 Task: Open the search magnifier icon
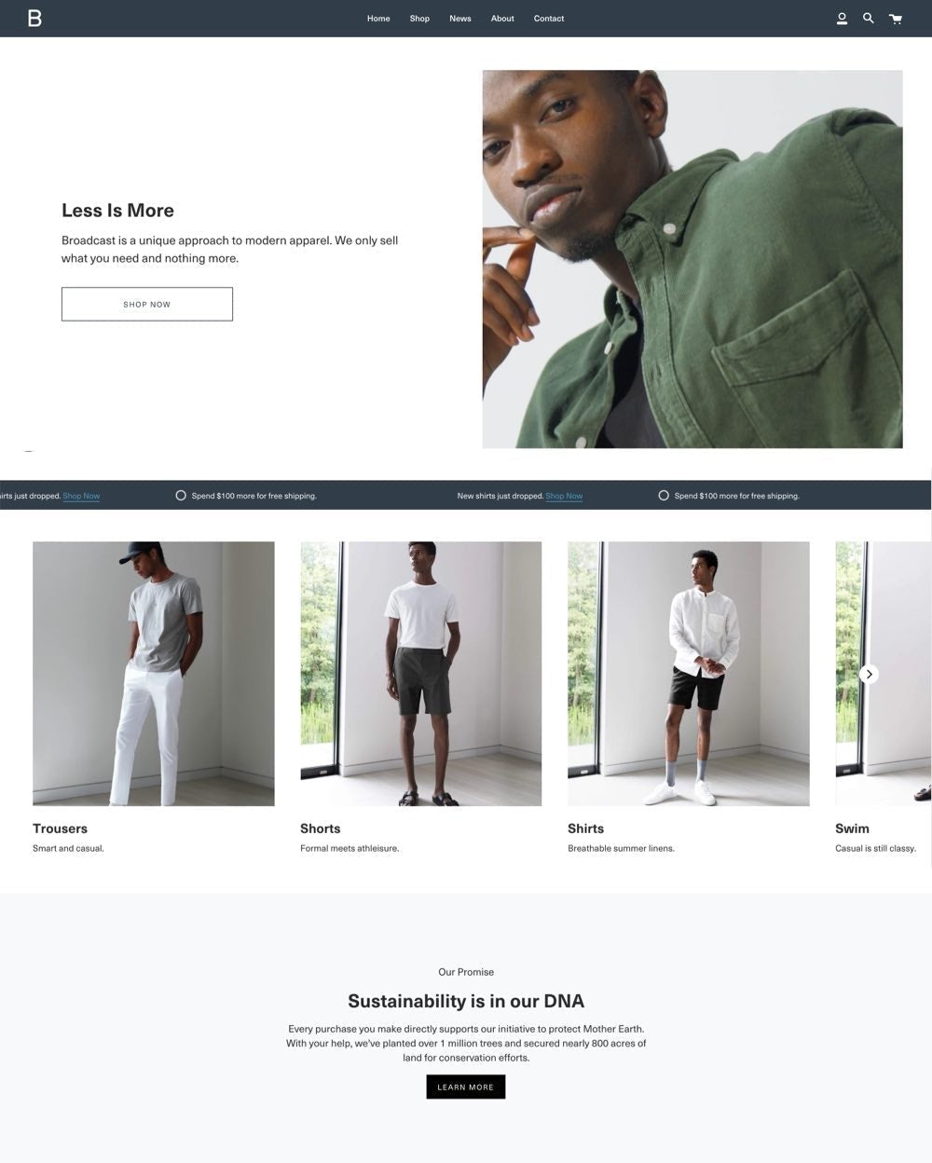[868, 18]
